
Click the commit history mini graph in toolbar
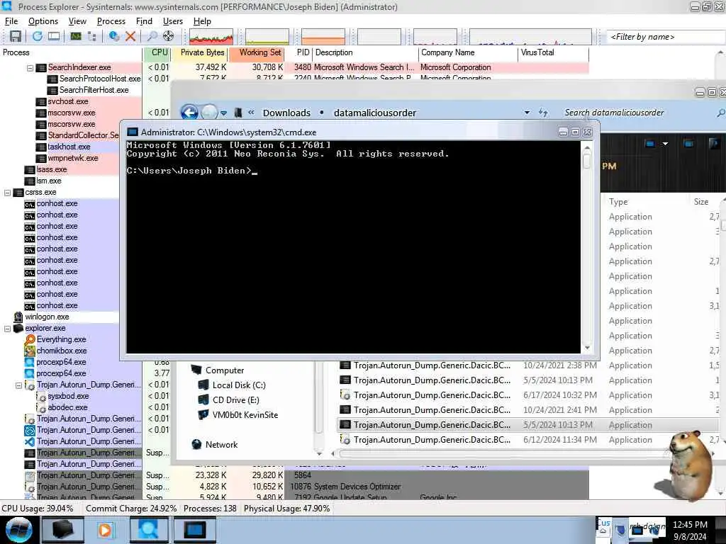(267, 37)
